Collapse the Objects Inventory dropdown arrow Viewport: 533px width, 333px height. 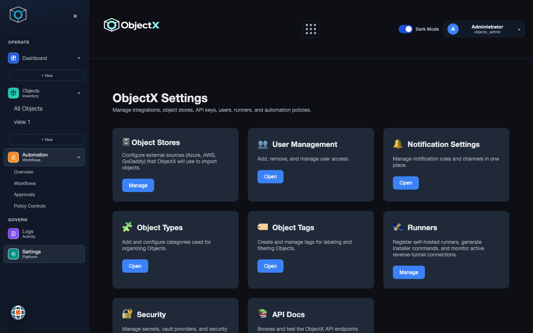pos(79,93)
